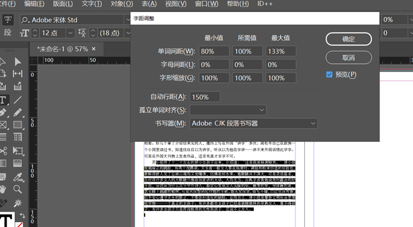413x227 pixels.
Task: Select the Pencil tool
Action: tap(18, 113)
